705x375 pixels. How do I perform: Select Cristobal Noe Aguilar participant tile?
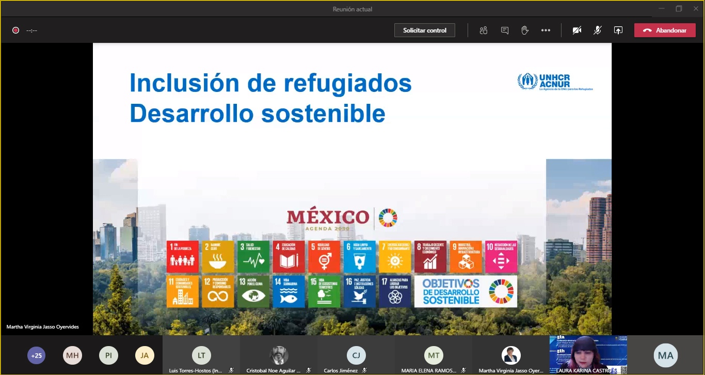coord(279,355)
